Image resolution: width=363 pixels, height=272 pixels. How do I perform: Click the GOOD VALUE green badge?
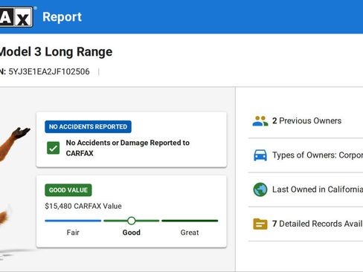[x=68, y=190]
